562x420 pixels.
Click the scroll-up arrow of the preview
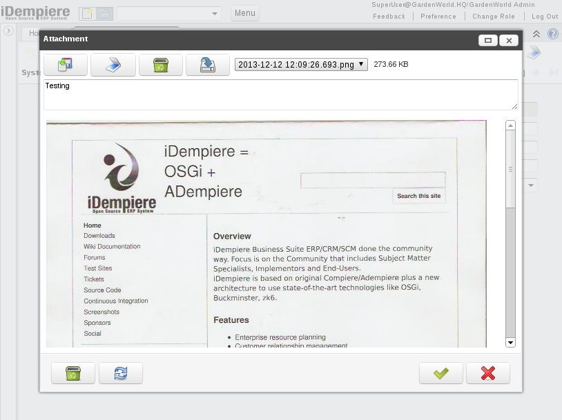click(511, 126)
